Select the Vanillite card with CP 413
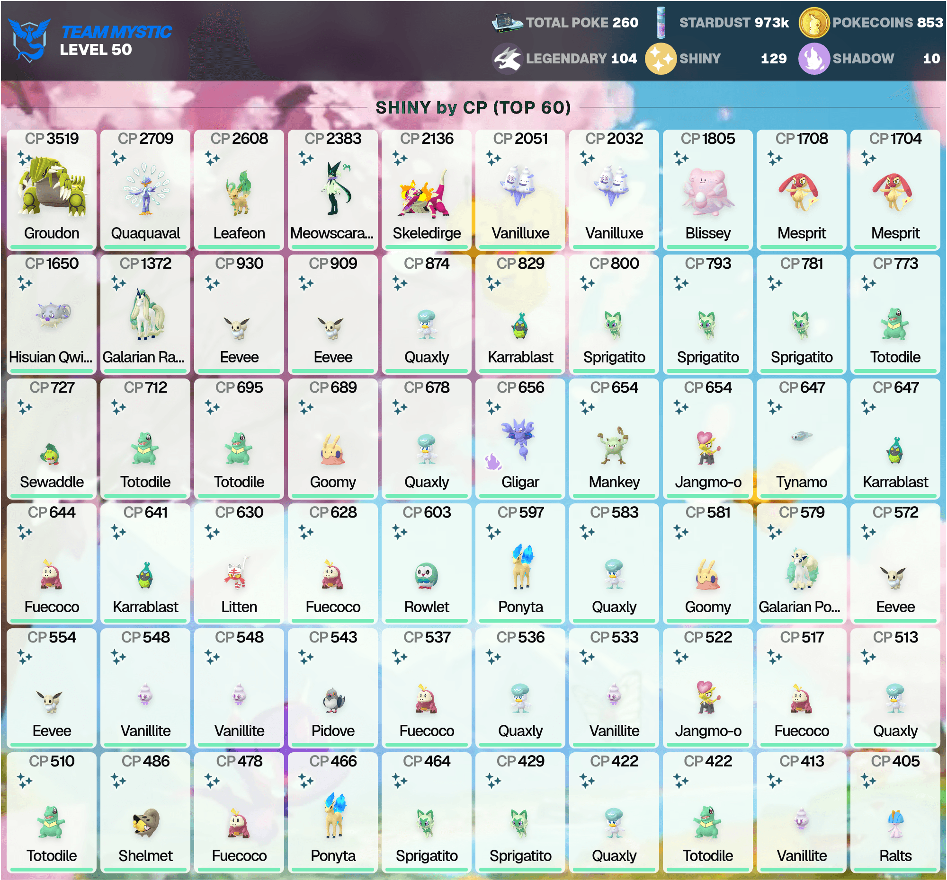The height and width of the screenshot is (880, 947). [802, 813]
